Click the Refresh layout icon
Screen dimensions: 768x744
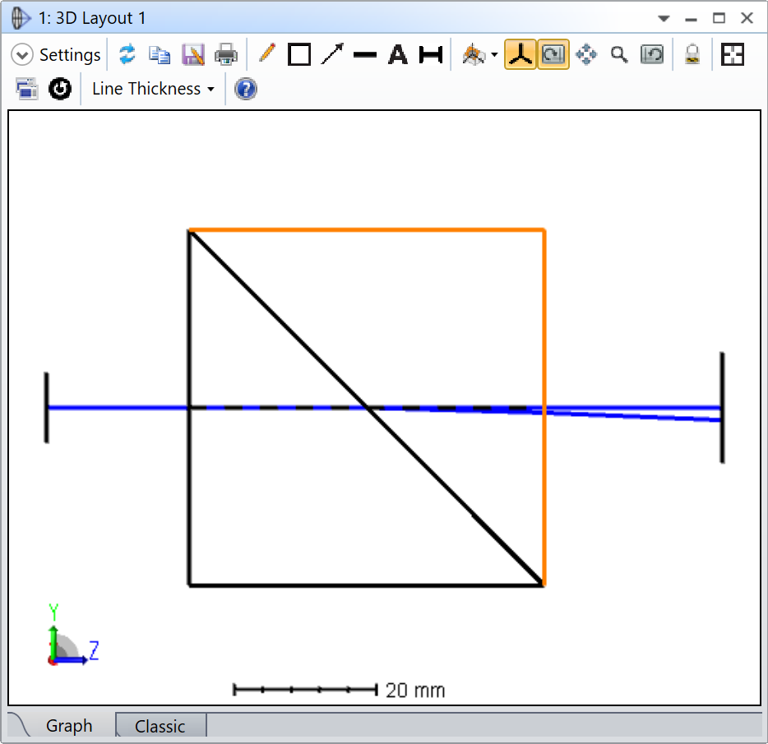pos(127,55)
